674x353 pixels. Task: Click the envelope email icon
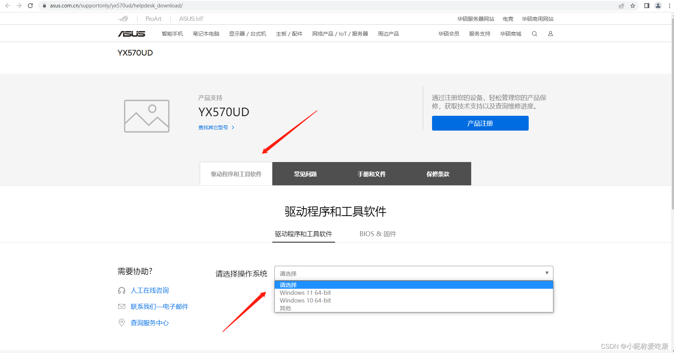[x=122, y=306]
